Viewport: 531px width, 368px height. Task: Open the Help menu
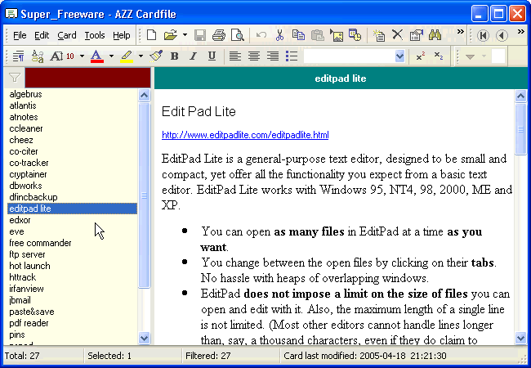click(121, 35)
